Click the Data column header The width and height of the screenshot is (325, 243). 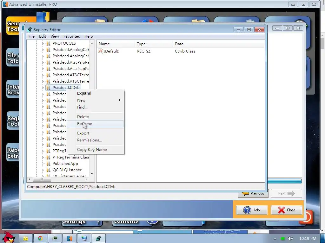point(218,44)
